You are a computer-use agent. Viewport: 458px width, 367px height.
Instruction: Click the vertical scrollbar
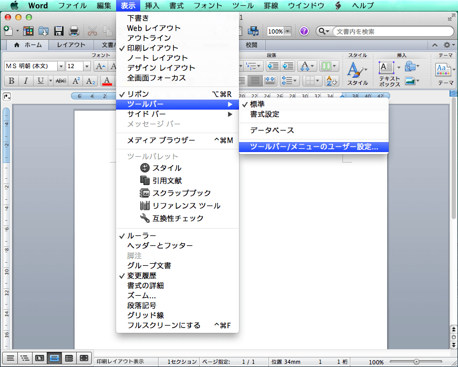[x=453, y=157]
